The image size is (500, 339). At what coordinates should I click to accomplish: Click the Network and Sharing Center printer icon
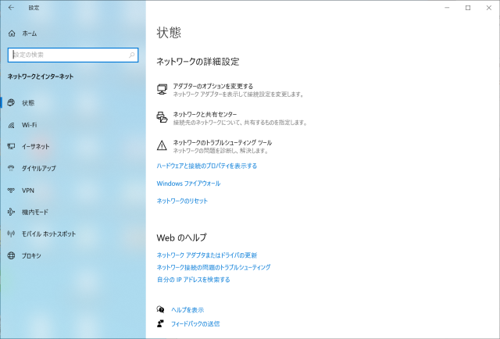(162, 117)
